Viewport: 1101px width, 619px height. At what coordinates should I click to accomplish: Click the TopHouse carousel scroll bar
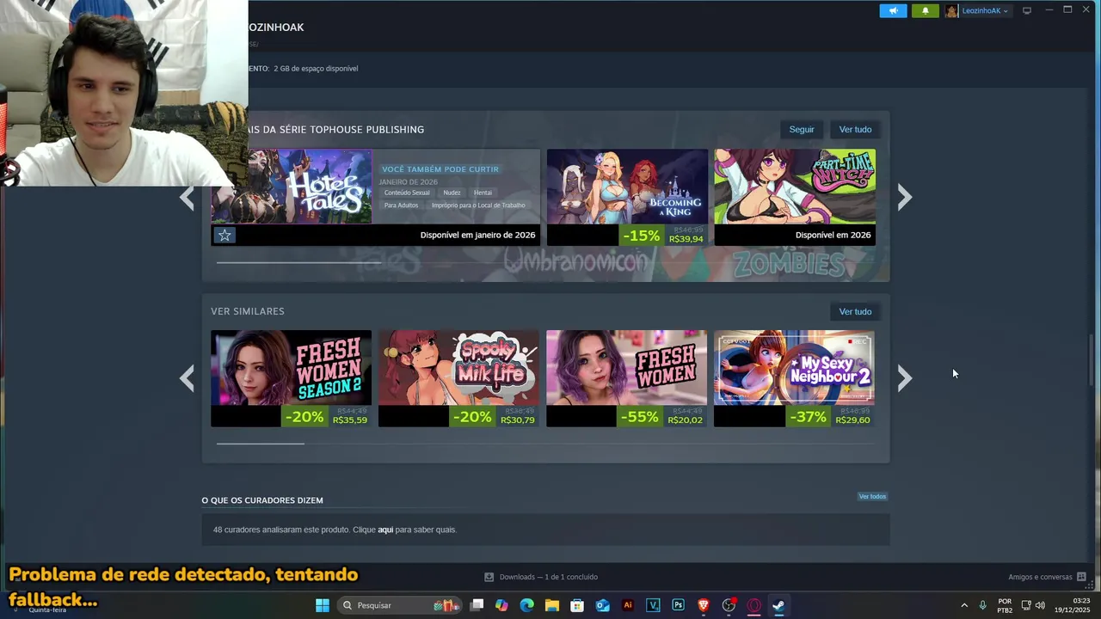[299, 262]
